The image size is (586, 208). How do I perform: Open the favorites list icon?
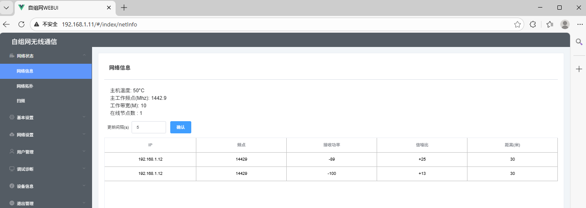[550, 24]
